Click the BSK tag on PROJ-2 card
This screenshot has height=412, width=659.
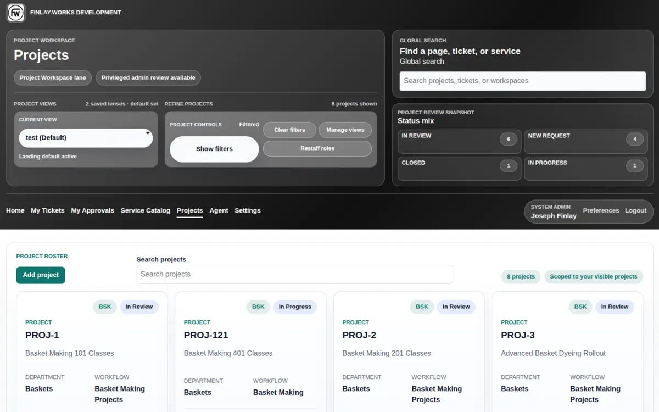tap(422, 307)
